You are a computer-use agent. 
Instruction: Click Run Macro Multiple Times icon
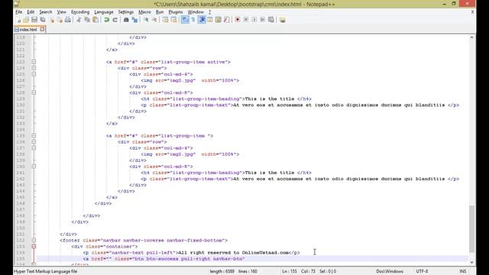pyautogui.click(x=263, y=20)
